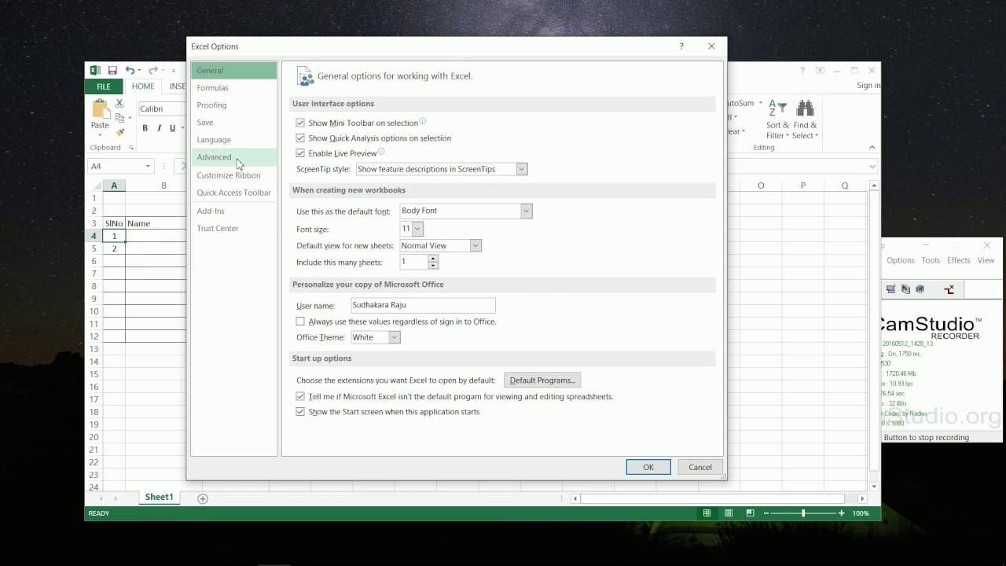Click zoom in plus icon in status bar
This screenshot has height=566, width=1006.
(841, 513)
